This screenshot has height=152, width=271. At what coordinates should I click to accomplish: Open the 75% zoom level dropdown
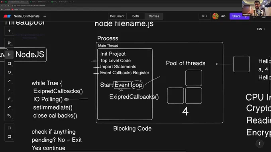click(261, 29)
